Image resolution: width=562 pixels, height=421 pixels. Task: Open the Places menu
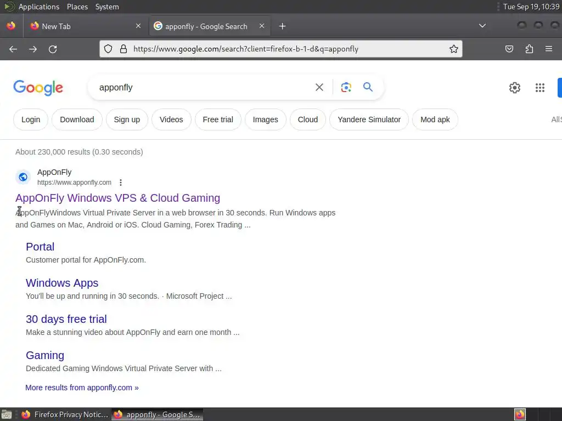click(77, 7)
